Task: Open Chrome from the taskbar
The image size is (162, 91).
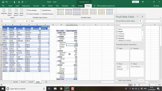Action: coord(61,89)
